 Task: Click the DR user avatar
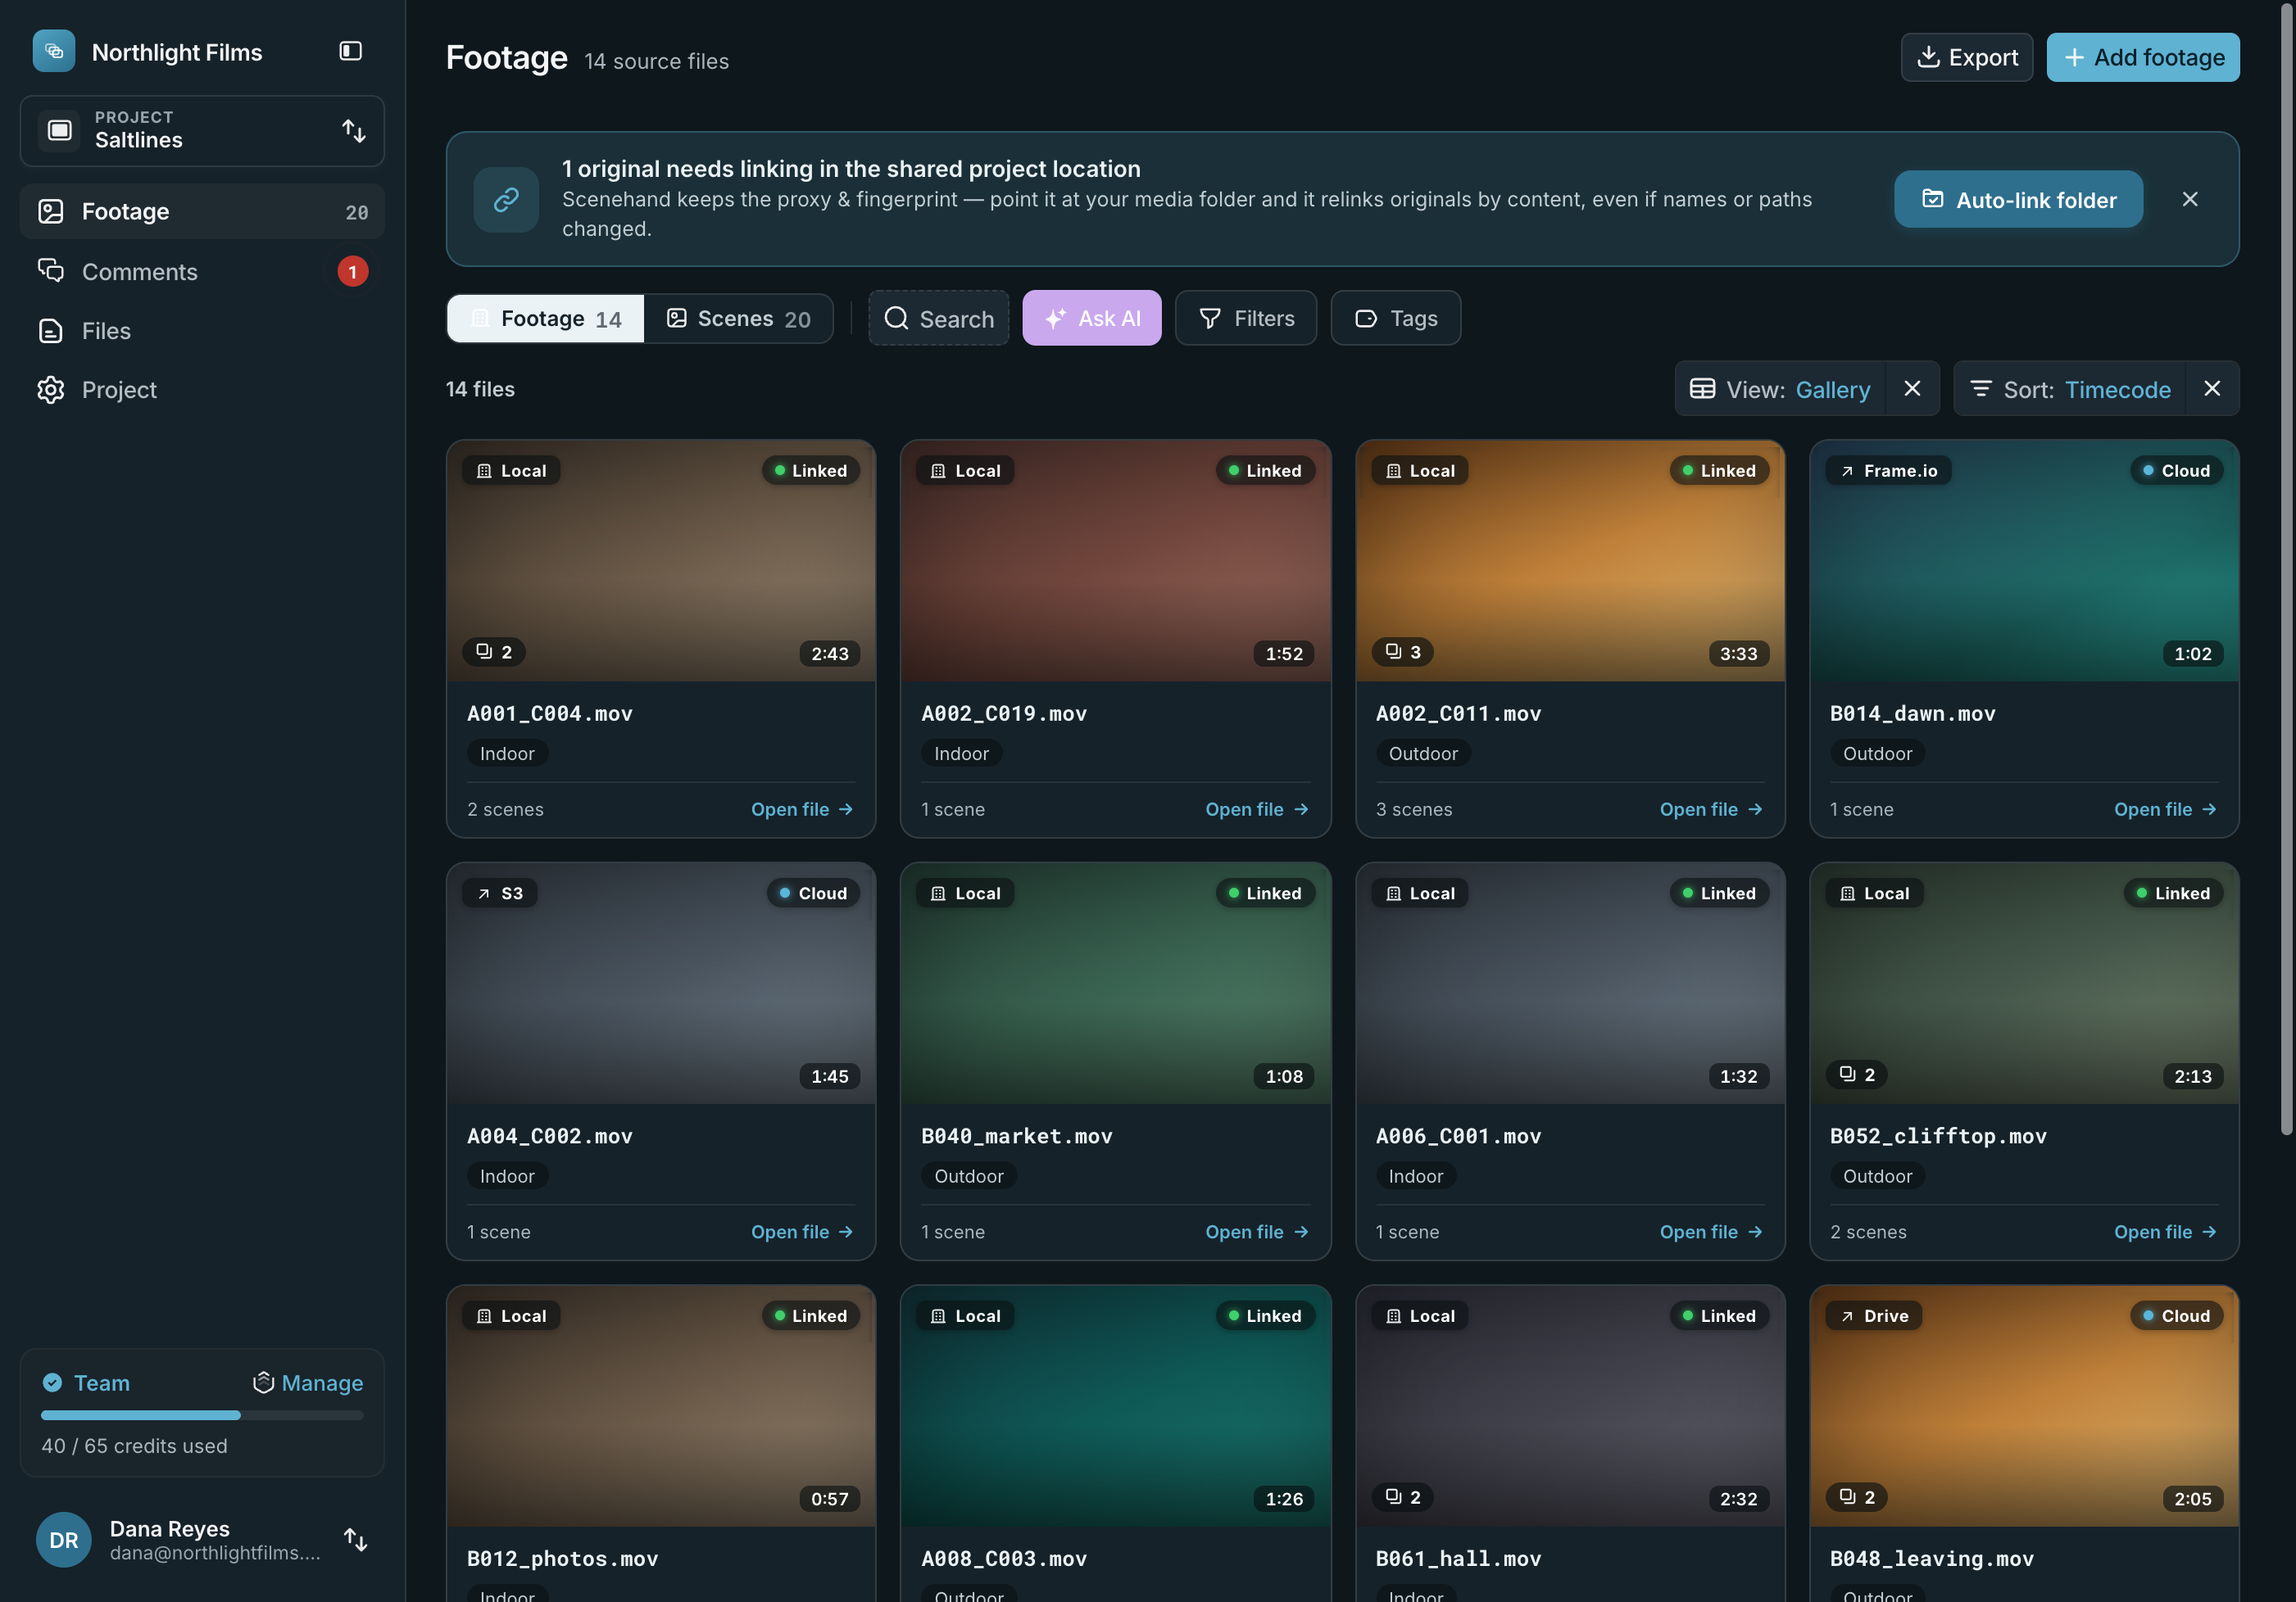click(64, 1540)
